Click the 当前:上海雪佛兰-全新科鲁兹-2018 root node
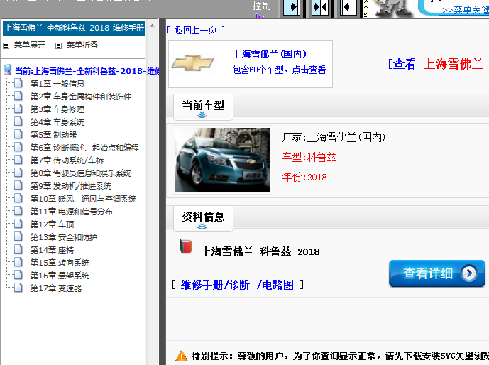 [87, 71]
